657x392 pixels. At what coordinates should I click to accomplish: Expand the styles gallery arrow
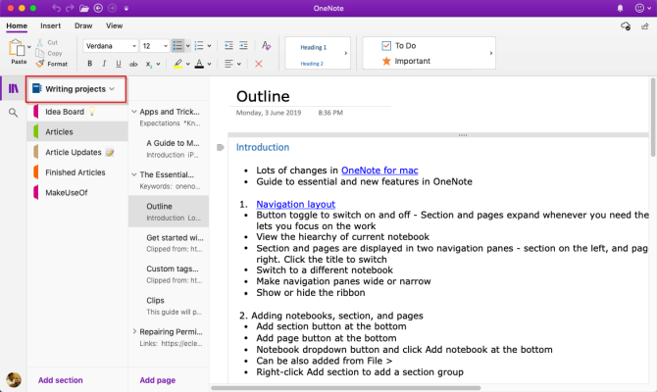(x=346, y=53)
